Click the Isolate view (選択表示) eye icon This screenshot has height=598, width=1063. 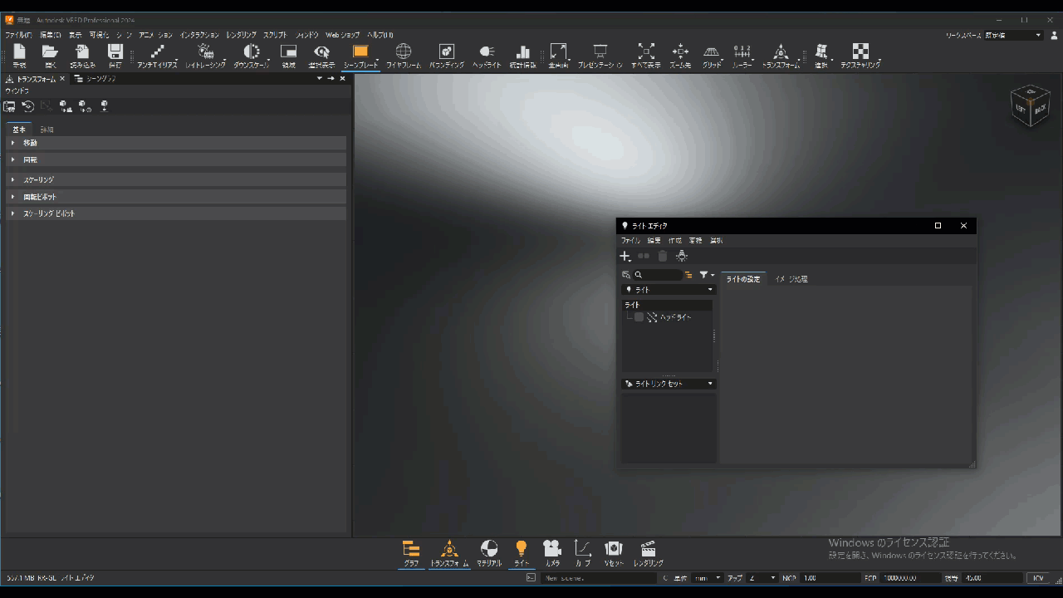(321, 56)
